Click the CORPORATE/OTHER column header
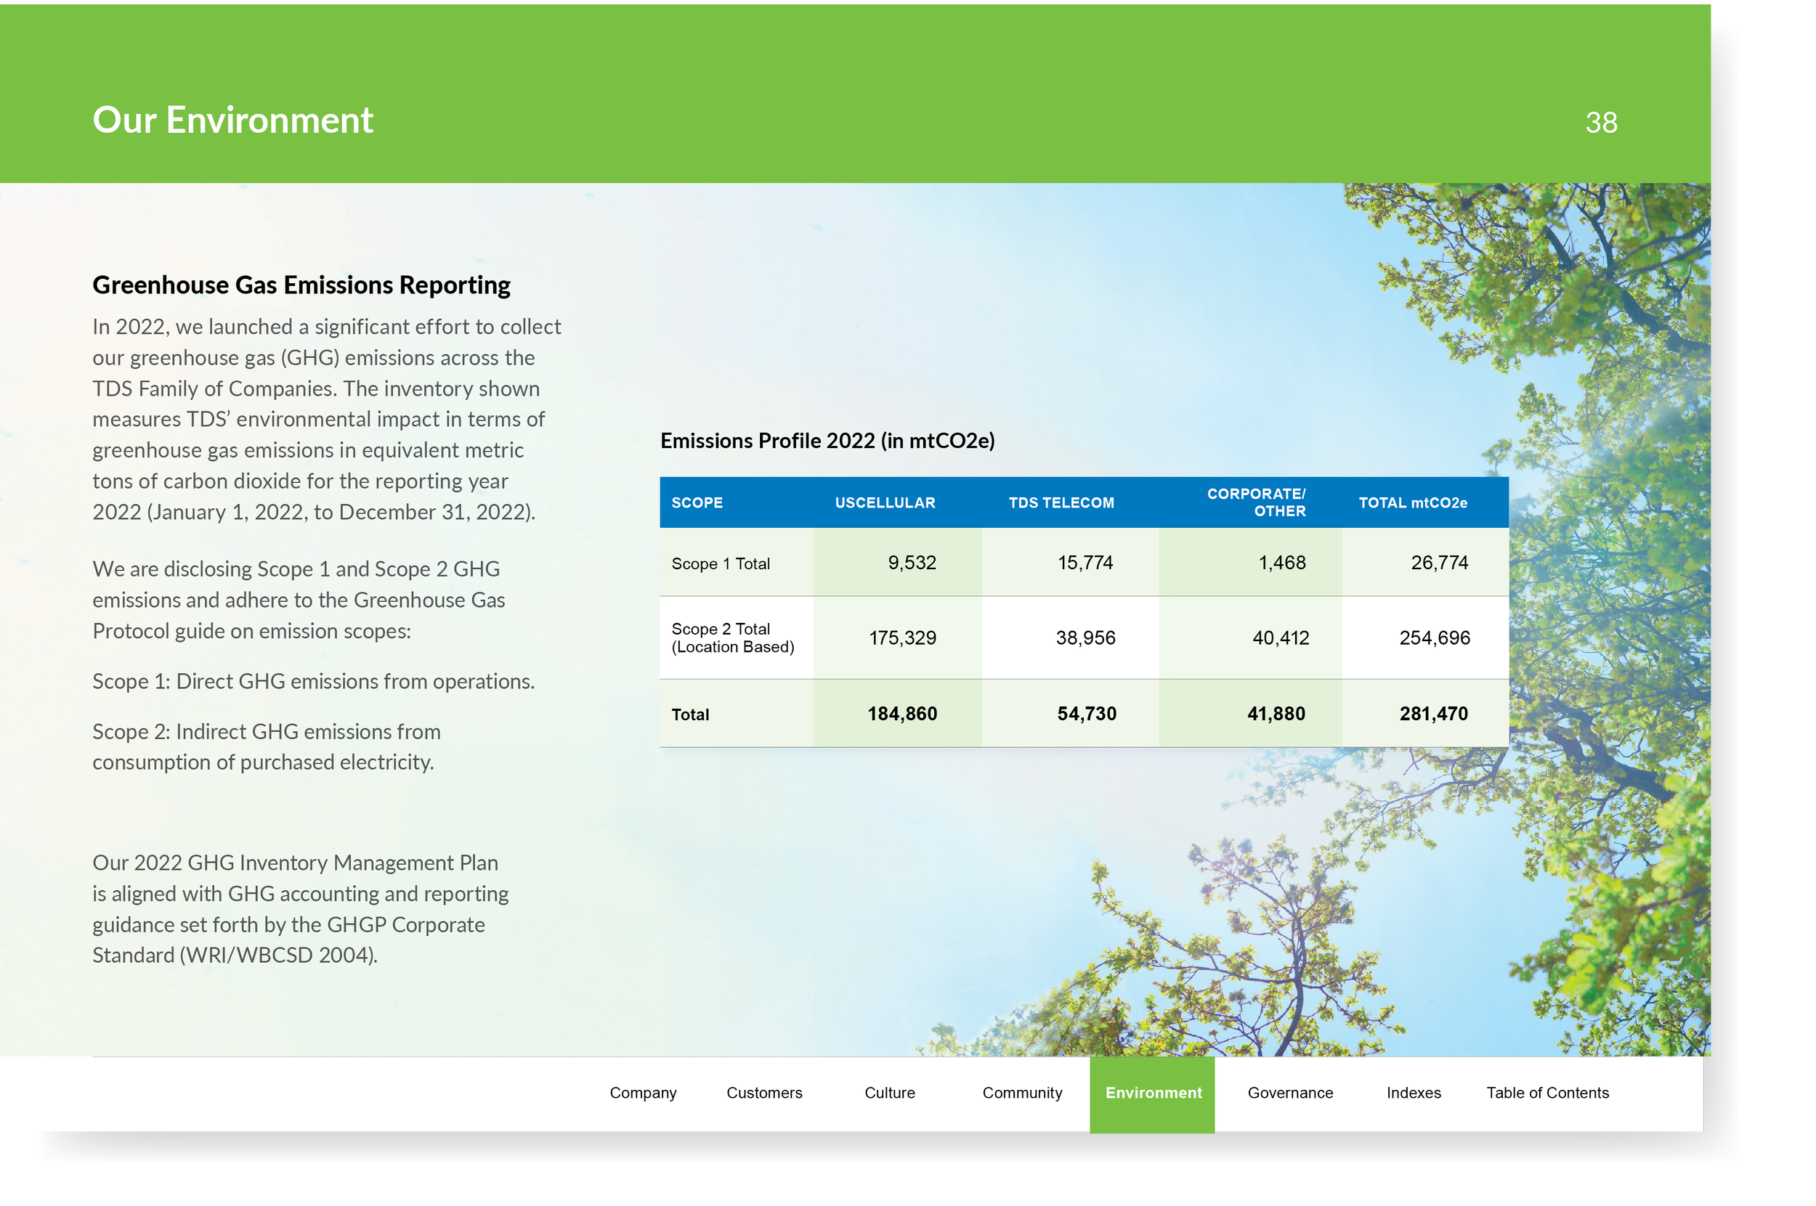Viewport: 1816px width, 1206px height. (x=1256, y=502)
